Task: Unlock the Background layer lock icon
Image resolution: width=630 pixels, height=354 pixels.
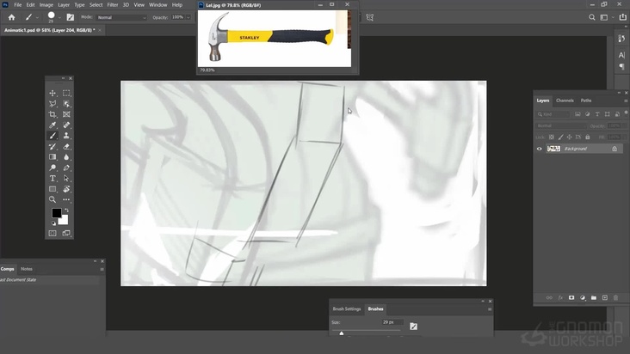Action: pos(615,149)
